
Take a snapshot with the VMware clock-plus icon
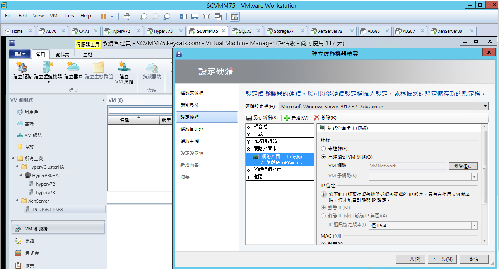144,16
